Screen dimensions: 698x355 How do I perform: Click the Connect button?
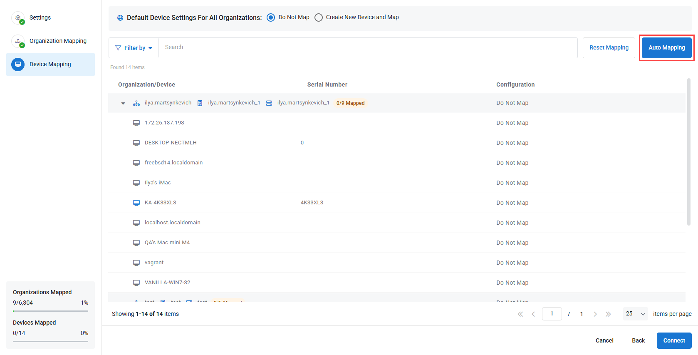click(674, 340)
